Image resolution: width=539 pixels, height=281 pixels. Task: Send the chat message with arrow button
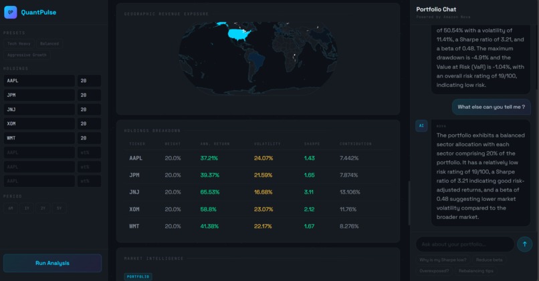tap(524, 244)
